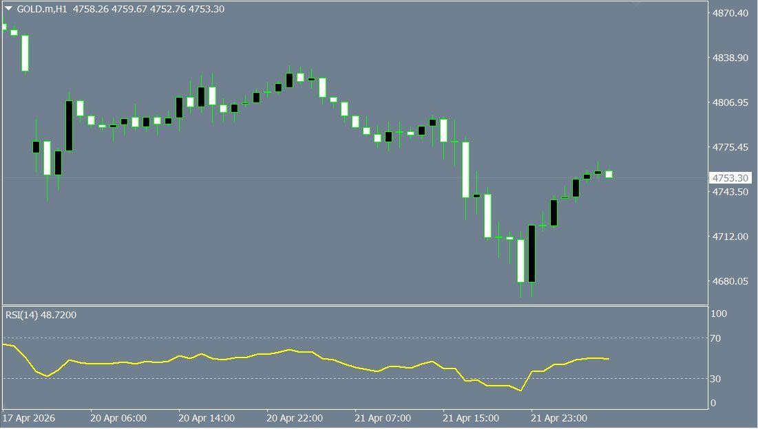Click the 4680.05 price scale label
The width and height of the screenshot is (758, 429).
730,281
